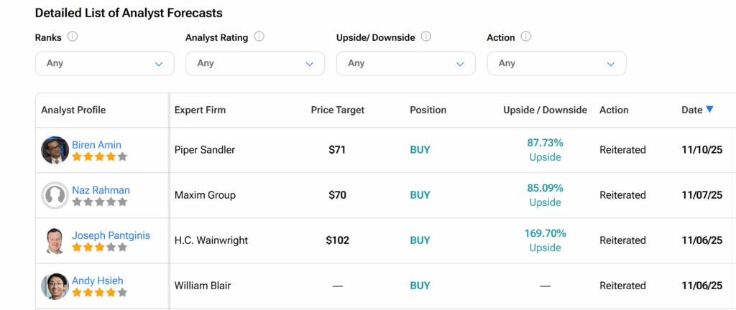Open the Action filter dropdown

(x=556, y=63)
